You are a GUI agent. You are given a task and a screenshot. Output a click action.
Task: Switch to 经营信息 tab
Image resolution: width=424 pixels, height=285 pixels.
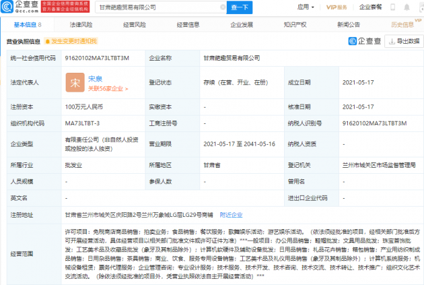tap(188, 25)
